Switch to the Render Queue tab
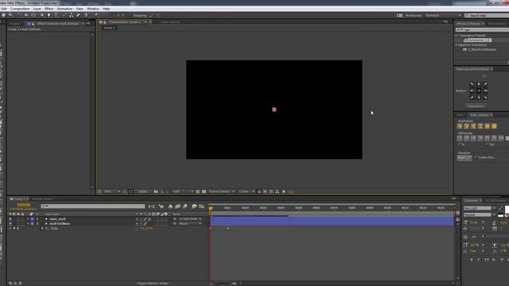 tap(42, 199)
